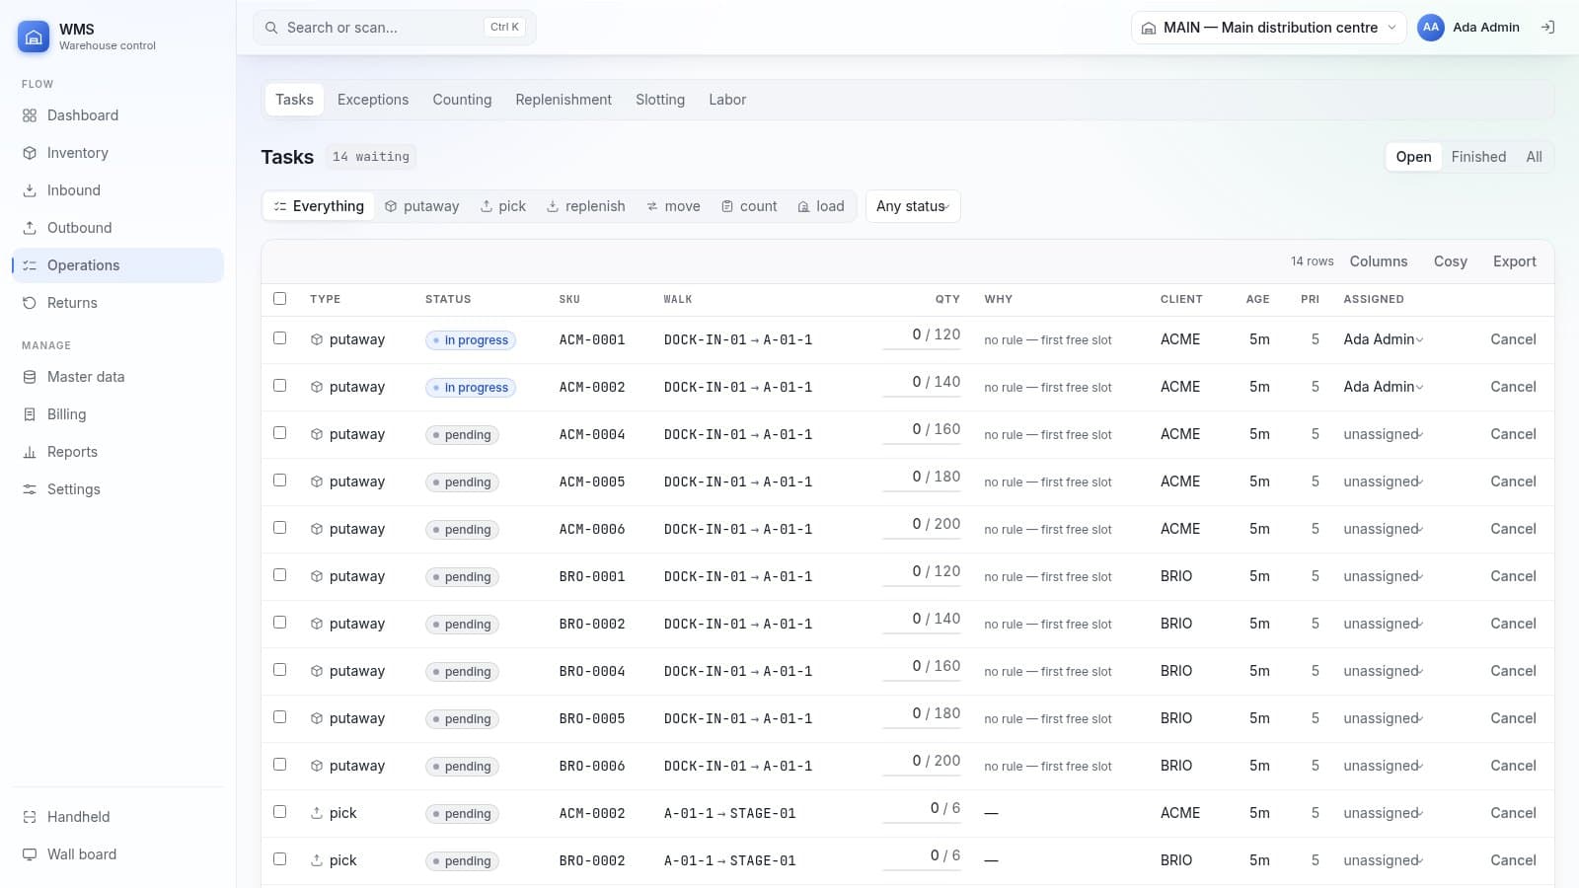This screenshot has height=888, width=1579.
Task: Open the Any status dropdown
Action: pos(913,206)
